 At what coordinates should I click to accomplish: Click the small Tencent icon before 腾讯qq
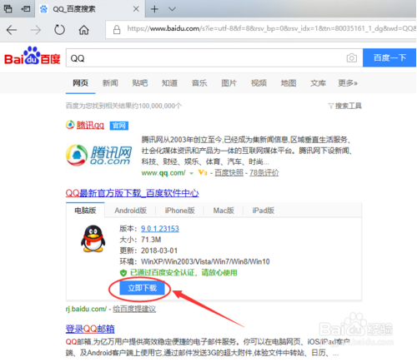point(70,125)
